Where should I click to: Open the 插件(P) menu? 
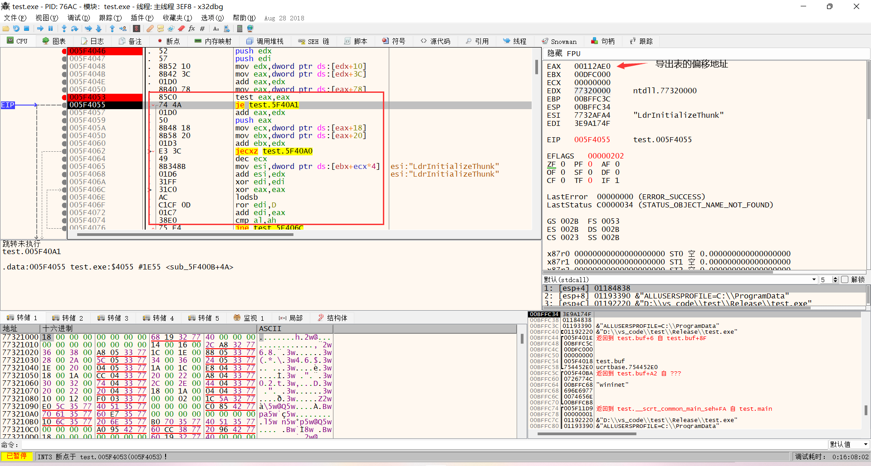click(142, 18)
